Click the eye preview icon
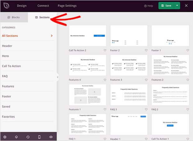 51,137
